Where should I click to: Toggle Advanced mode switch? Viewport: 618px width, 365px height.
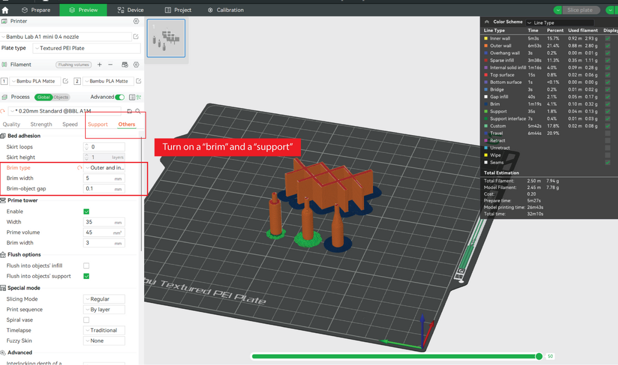tap(120, 97)
